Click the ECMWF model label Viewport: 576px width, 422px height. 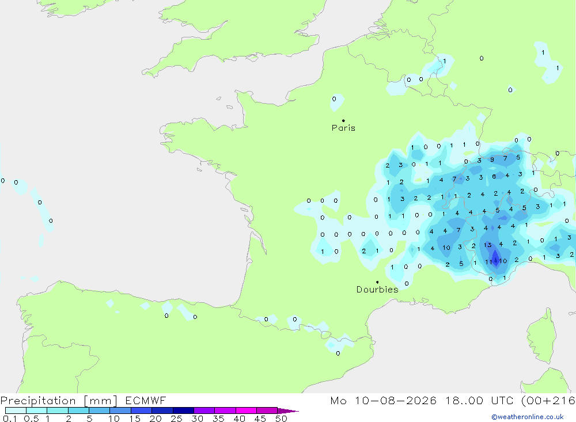[x=146, y=400]
